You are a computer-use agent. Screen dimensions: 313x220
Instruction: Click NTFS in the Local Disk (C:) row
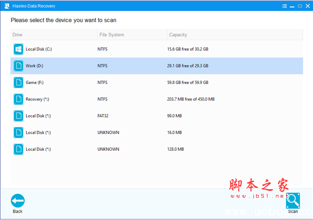pyautogui.click(x=102, y=49)
